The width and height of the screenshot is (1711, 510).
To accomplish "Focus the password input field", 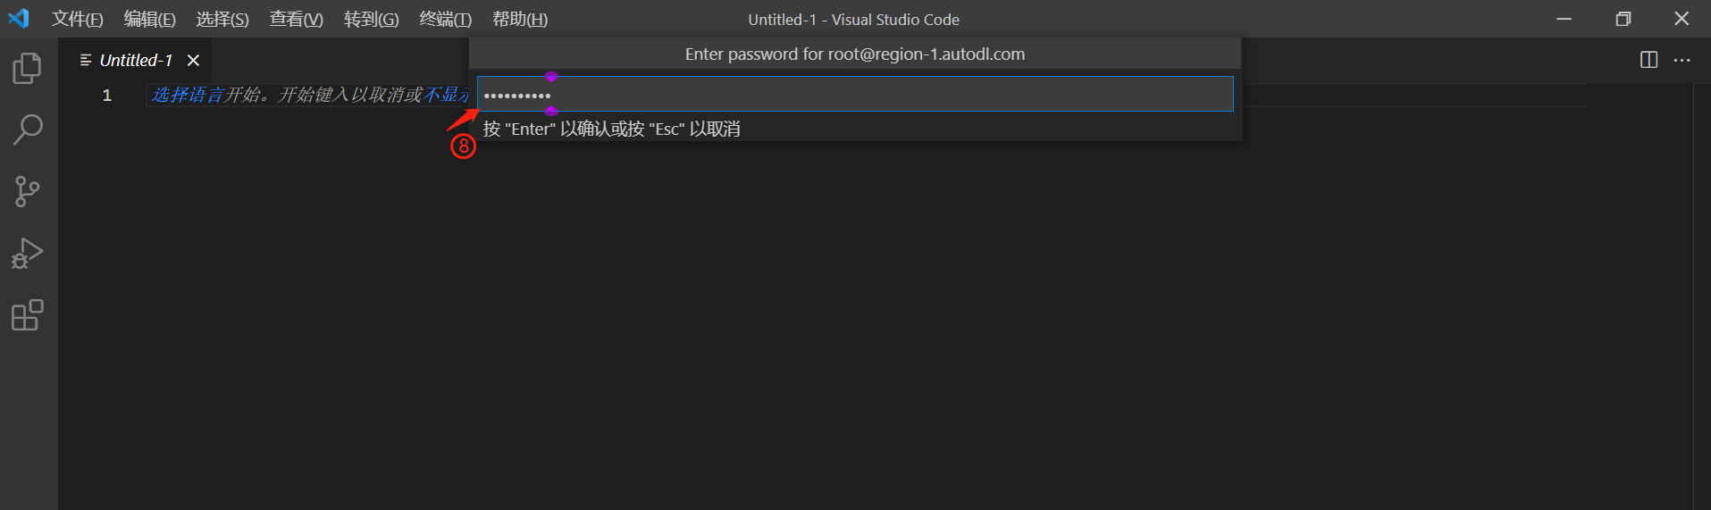I will click(x=855, y=94).
